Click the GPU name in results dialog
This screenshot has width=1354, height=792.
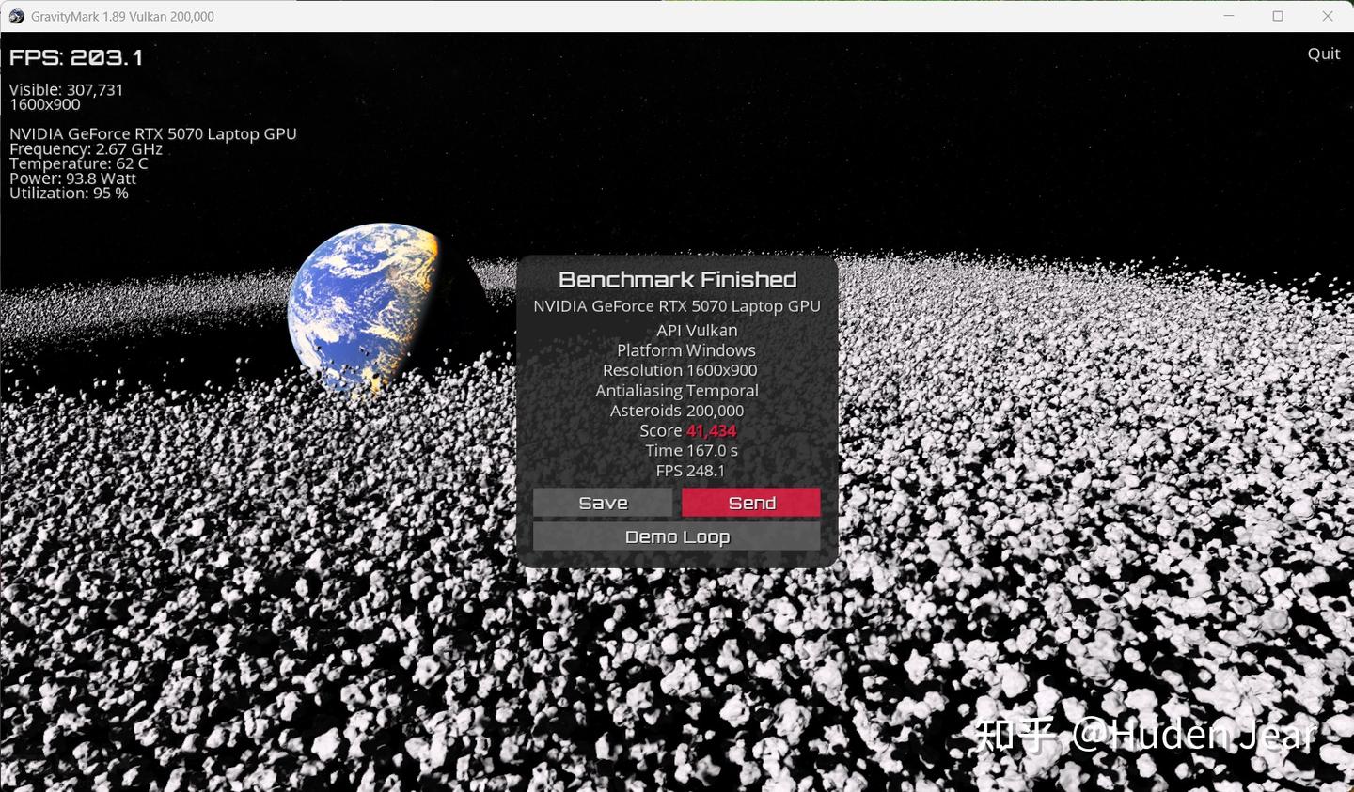point(677,306)
